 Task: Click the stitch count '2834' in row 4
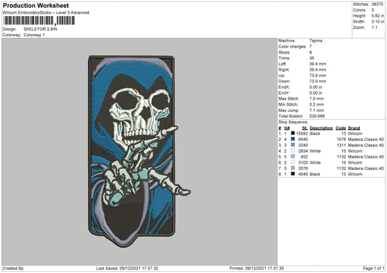(303, 151)
